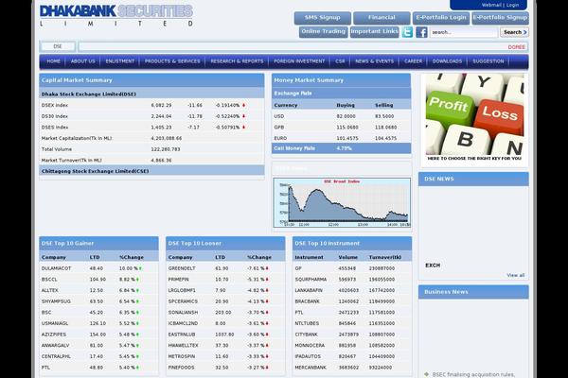Click Total Volume value 122,280,783
Screen dimensions: 568x378
[x=166, y=149]
